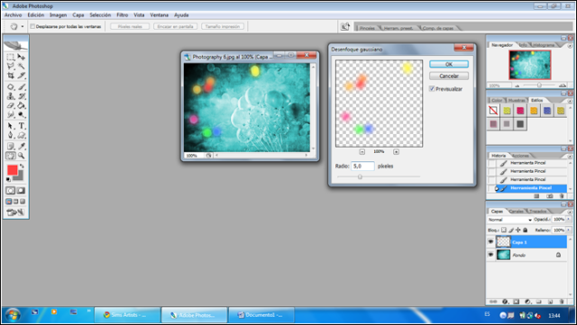Select the Rectangular Marquee tool
577x325 pixels.
(11, 57)
